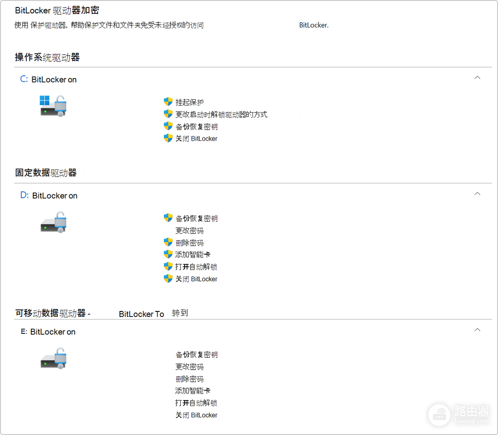
Task: Click shield icon beside D: 关闭 BitLocker
Action: pyautogui.click(x=168, y=279)
